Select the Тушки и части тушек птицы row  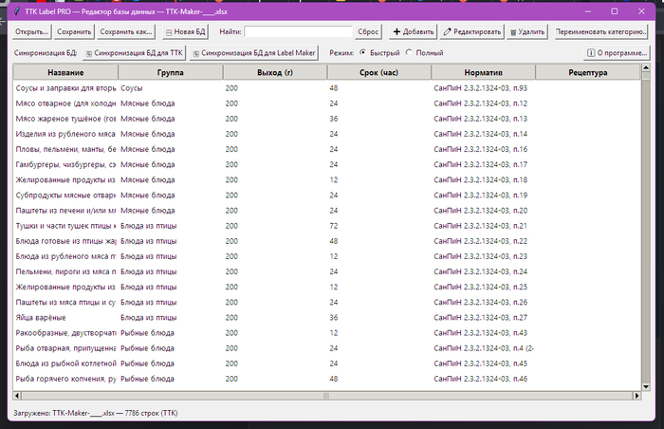[326, 226]
